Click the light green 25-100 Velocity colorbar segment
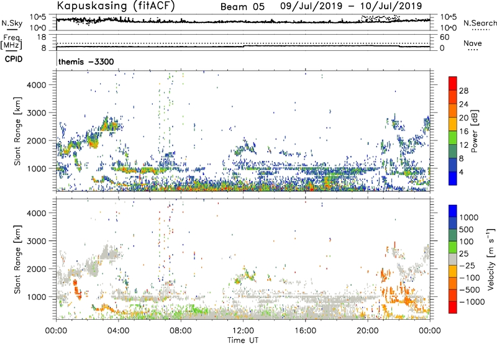This screenshot has width=497, height=344. point(453,247)
